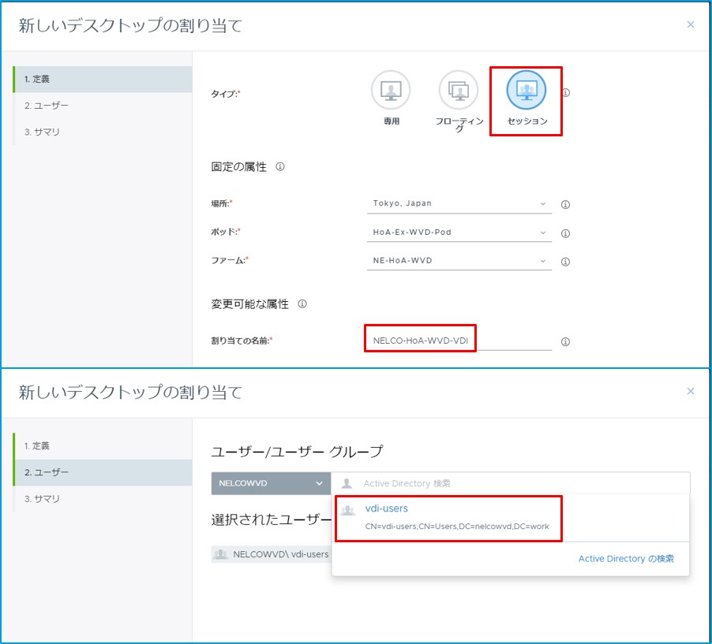Click group icon beside NELCOWVD\vdi-users entry
Image resolution: width=712 pixels, height=644 pixels.
click(x=221, y=554)
